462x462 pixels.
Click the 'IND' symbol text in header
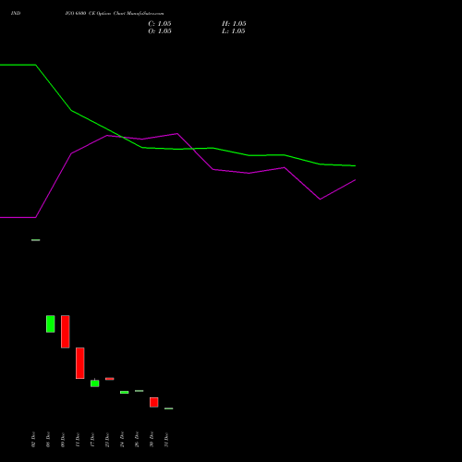(16, 13)
